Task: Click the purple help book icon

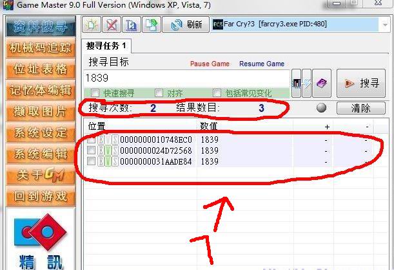Action: (322, 83)
